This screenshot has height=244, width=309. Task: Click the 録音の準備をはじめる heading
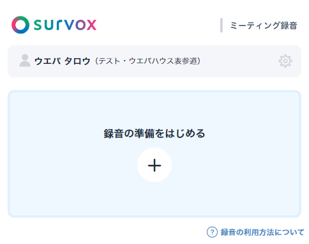154,133
